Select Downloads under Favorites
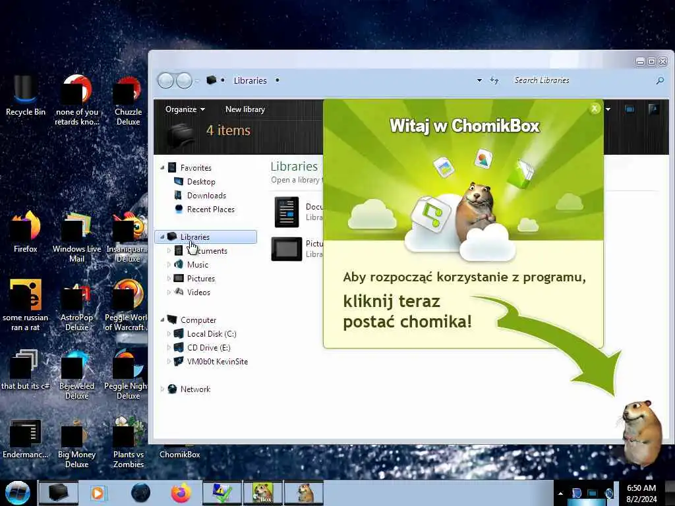This screenshot has height=506, width=675. point(206,195)
